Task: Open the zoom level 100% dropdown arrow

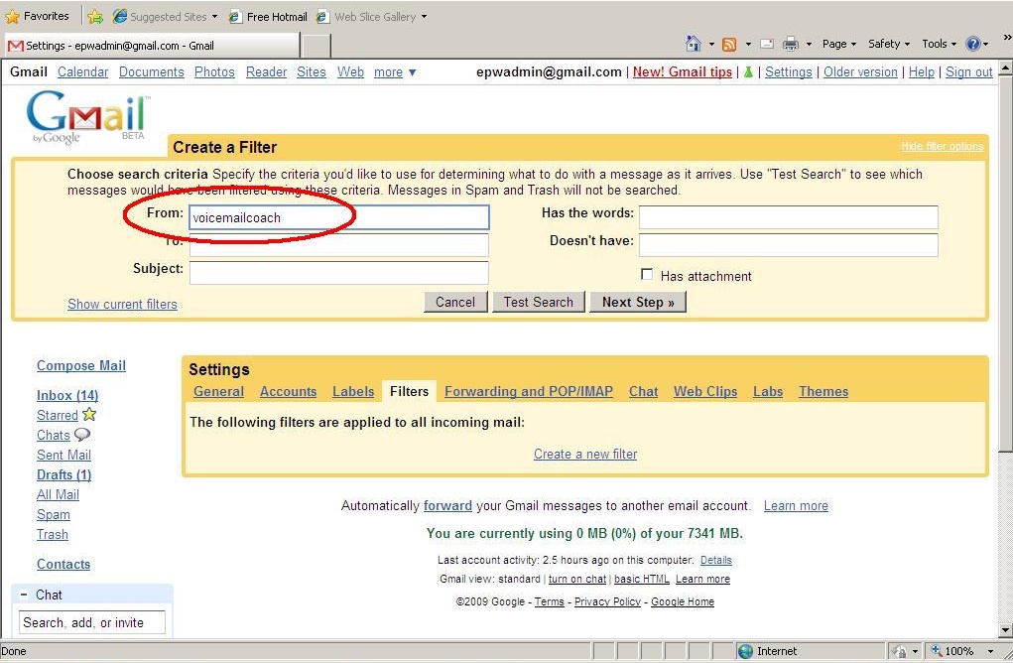Action: [x=990, y=651]
